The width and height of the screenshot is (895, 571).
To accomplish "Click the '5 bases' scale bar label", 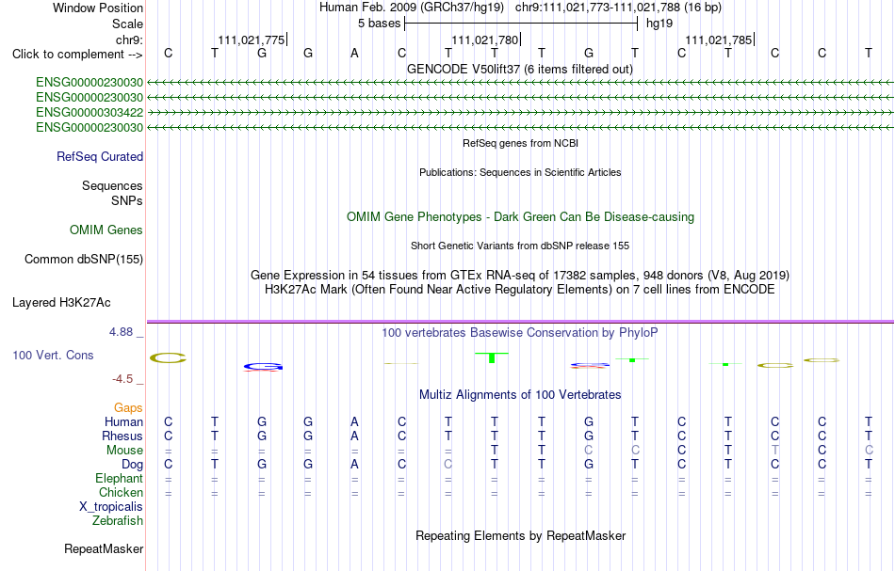I will [379, 24].
